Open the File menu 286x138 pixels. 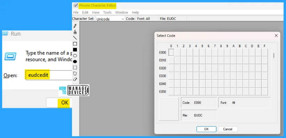pyautogui.click(x=76, y=12)
